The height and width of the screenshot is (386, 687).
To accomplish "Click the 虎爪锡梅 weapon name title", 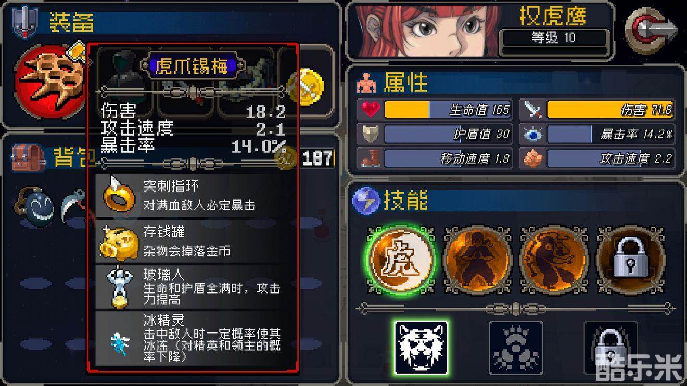I will [x=193, y=66].
